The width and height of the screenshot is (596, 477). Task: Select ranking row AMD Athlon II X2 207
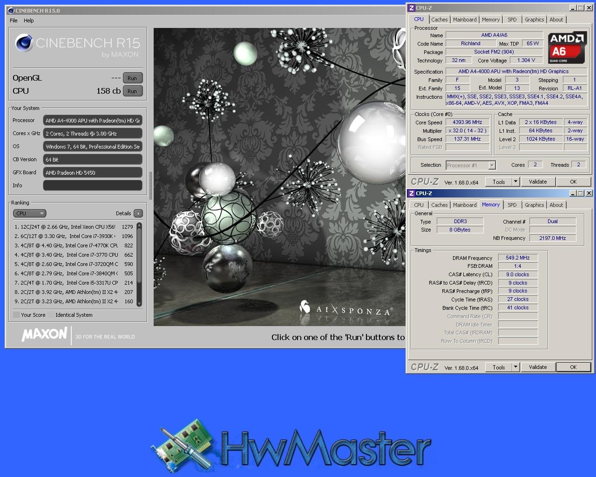point(74,292)
